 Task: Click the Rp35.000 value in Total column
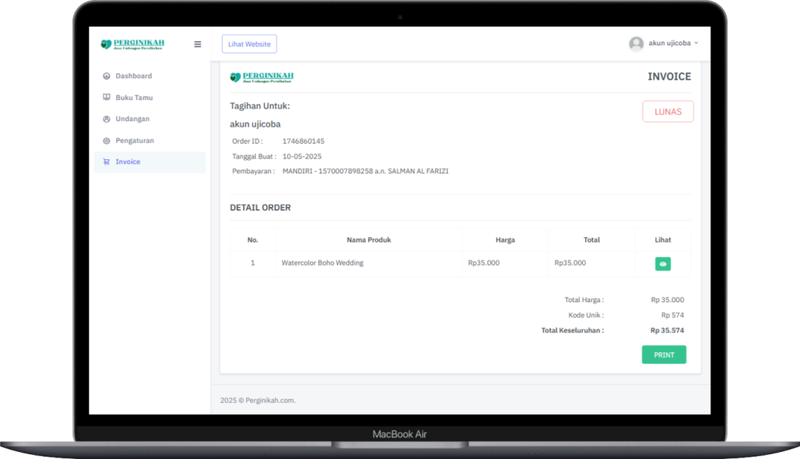tap(570, 262)
